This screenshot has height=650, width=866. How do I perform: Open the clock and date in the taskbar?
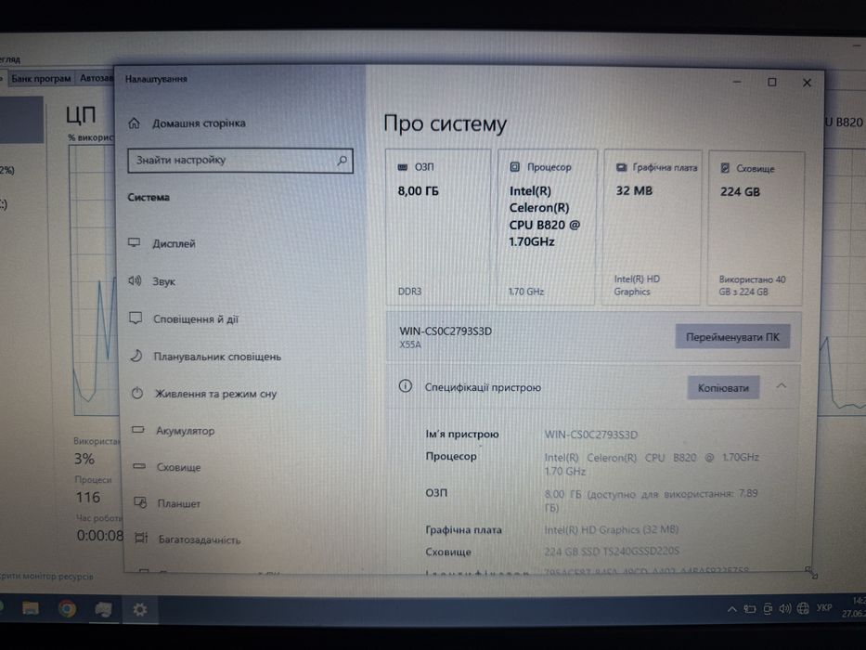point(854,607)
